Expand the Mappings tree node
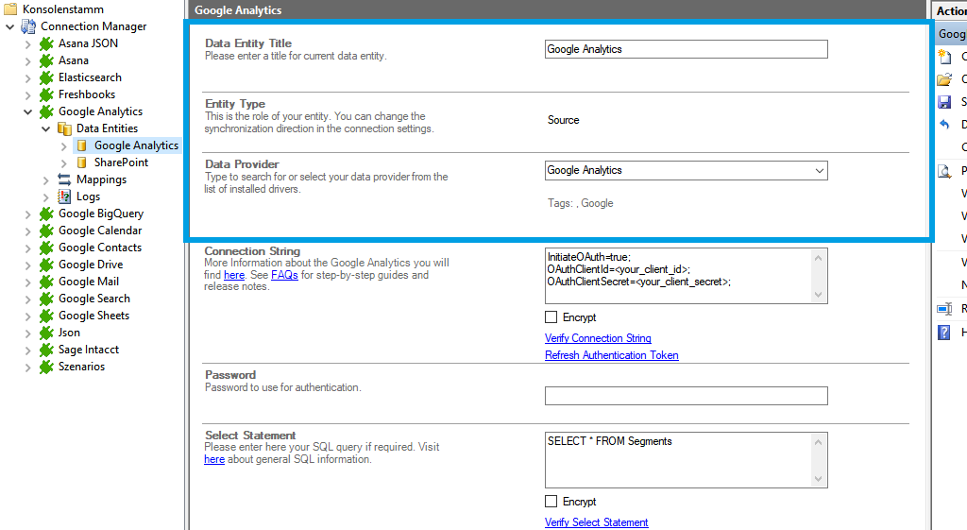Viewport: 967px width, 530px height. 45,180
